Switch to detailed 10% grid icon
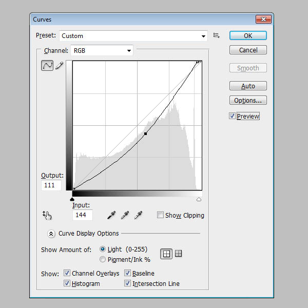 coord(178,254)
